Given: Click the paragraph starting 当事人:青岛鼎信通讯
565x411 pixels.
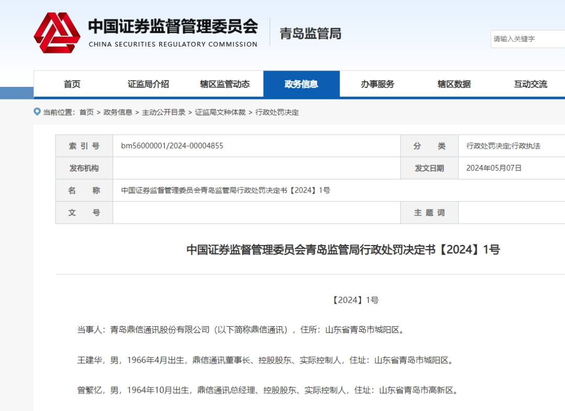Looking at the screenshot, I should [241, 330].
